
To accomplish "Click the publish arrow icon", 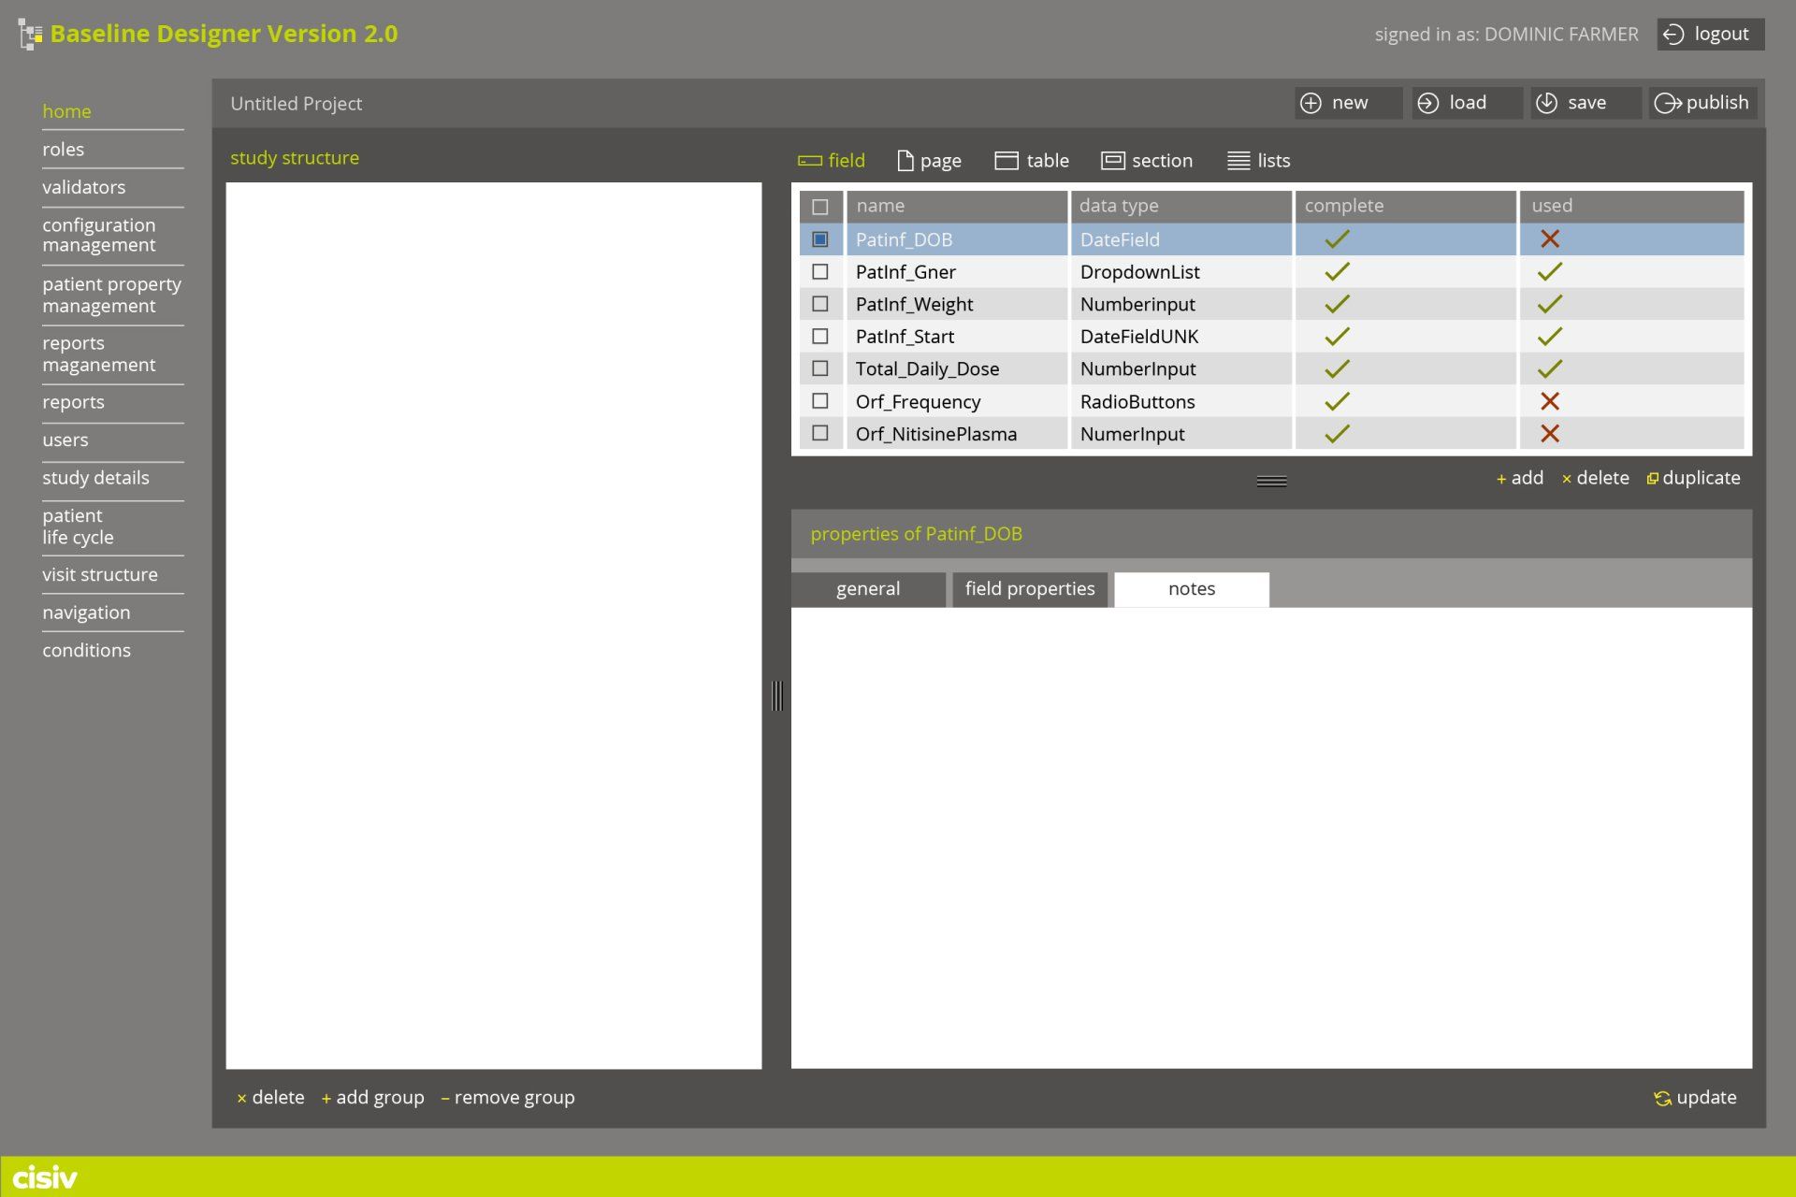I will [1668, 103].
